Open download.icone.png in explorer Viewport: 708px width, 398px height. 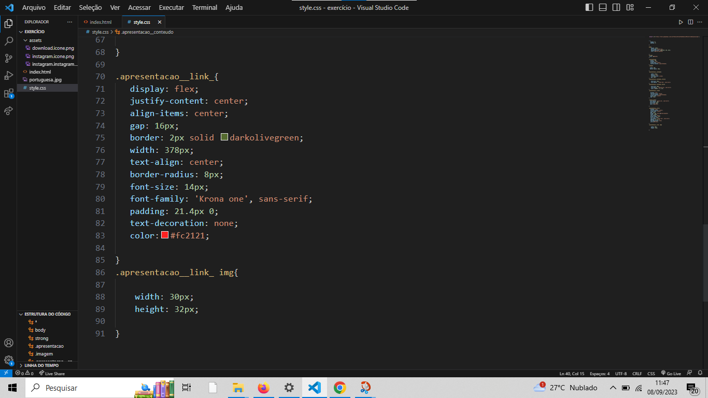tap(53, 48)
